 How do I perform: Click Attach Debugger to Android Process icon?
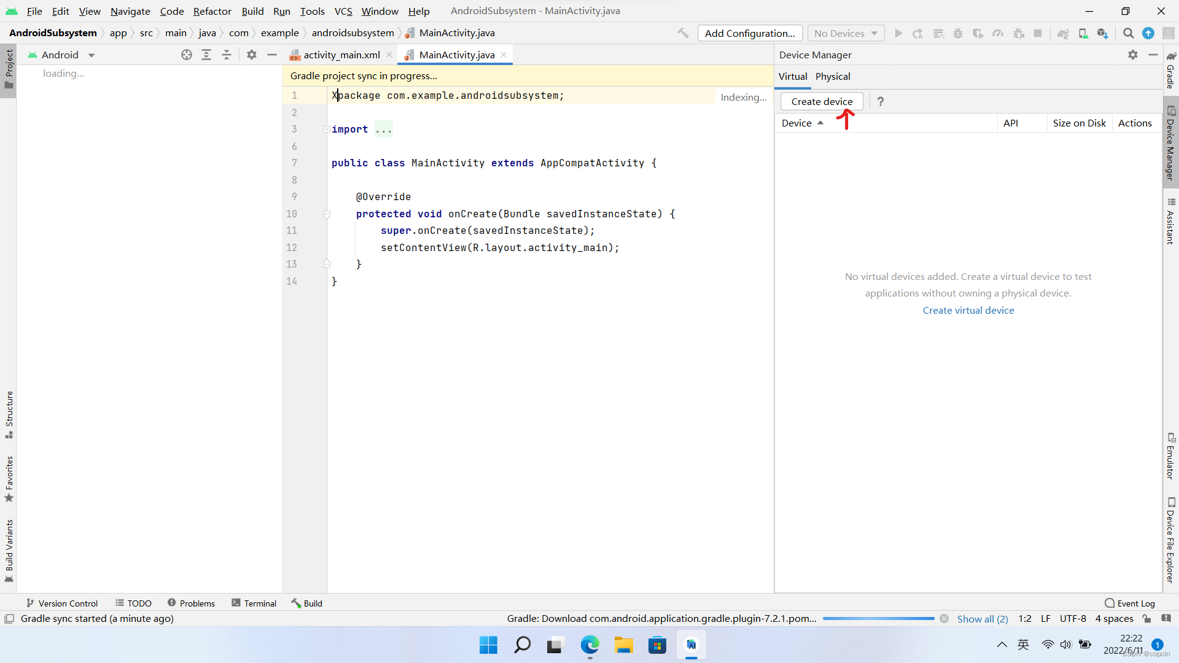point(1019,33)
